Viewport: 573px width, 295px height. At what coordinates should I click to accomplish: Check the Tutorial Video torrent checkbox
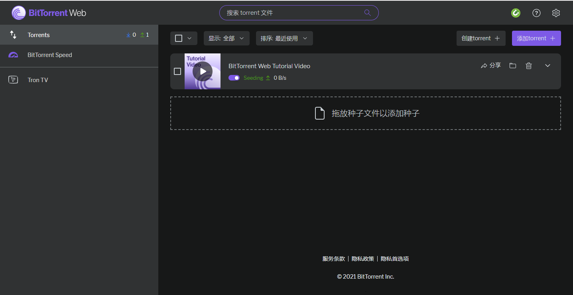(x=177, y=71)
